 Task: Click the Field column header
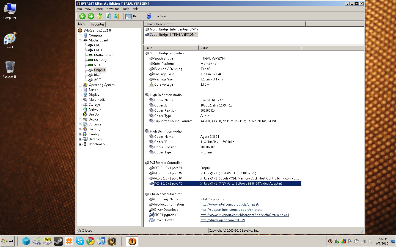pos(171,48)
